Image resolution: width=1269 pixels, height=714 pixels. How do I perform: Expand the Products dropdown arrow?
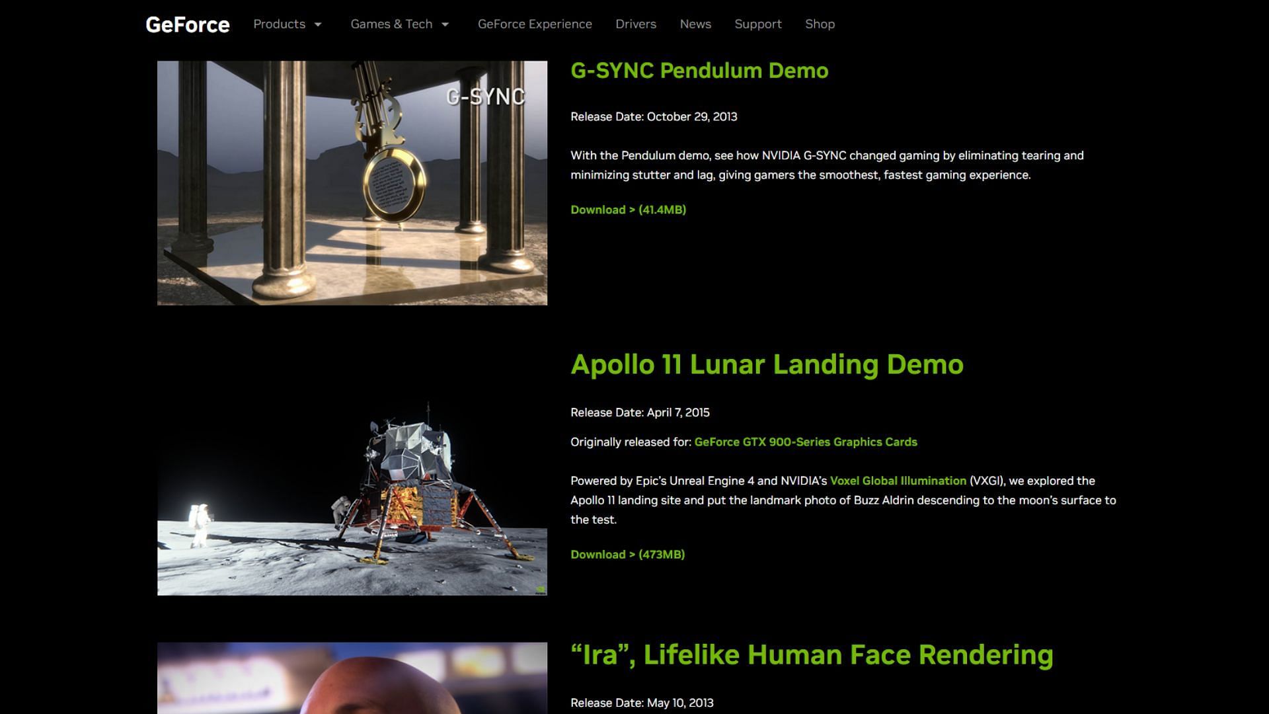(x=318, y=24)
